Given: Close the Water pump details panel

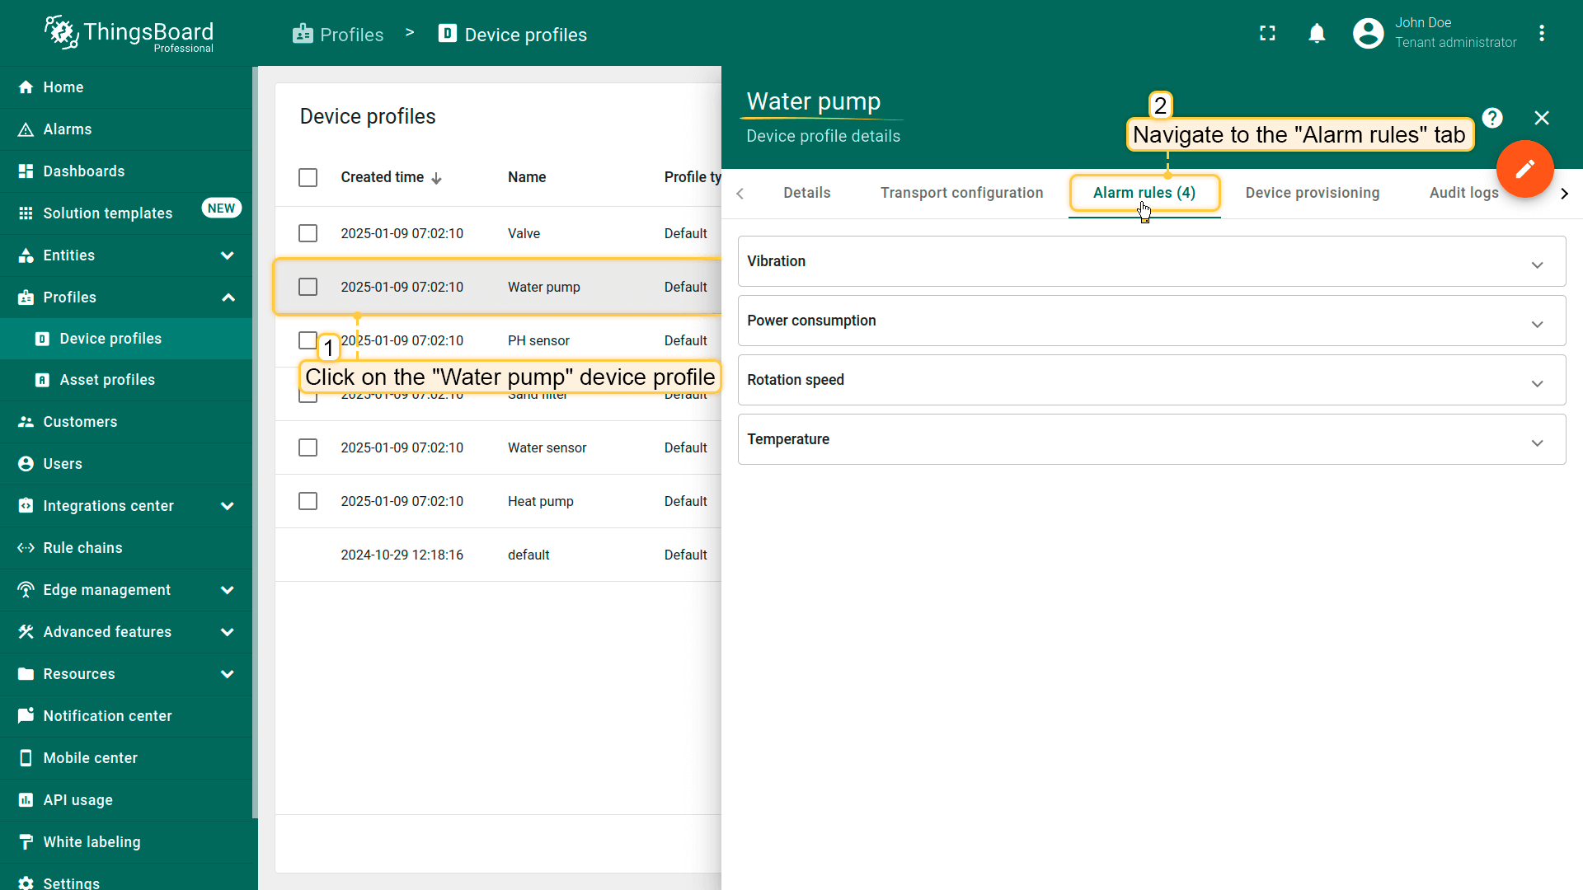Looking at the screenshot, I should [1541, 118].
